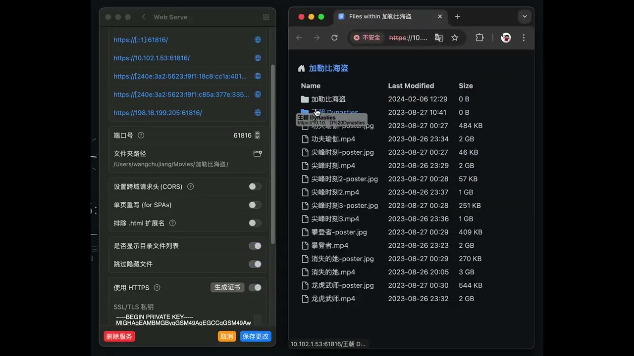The image size is (634, 356).
Task: Toggle 单页重写 (for SPAs) switch
Action: click(255, 205)
